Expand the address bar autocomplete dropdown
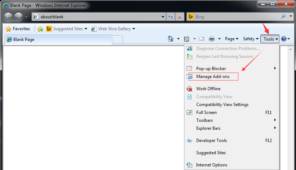The image size is (296, 170). [x=163, y=17]
